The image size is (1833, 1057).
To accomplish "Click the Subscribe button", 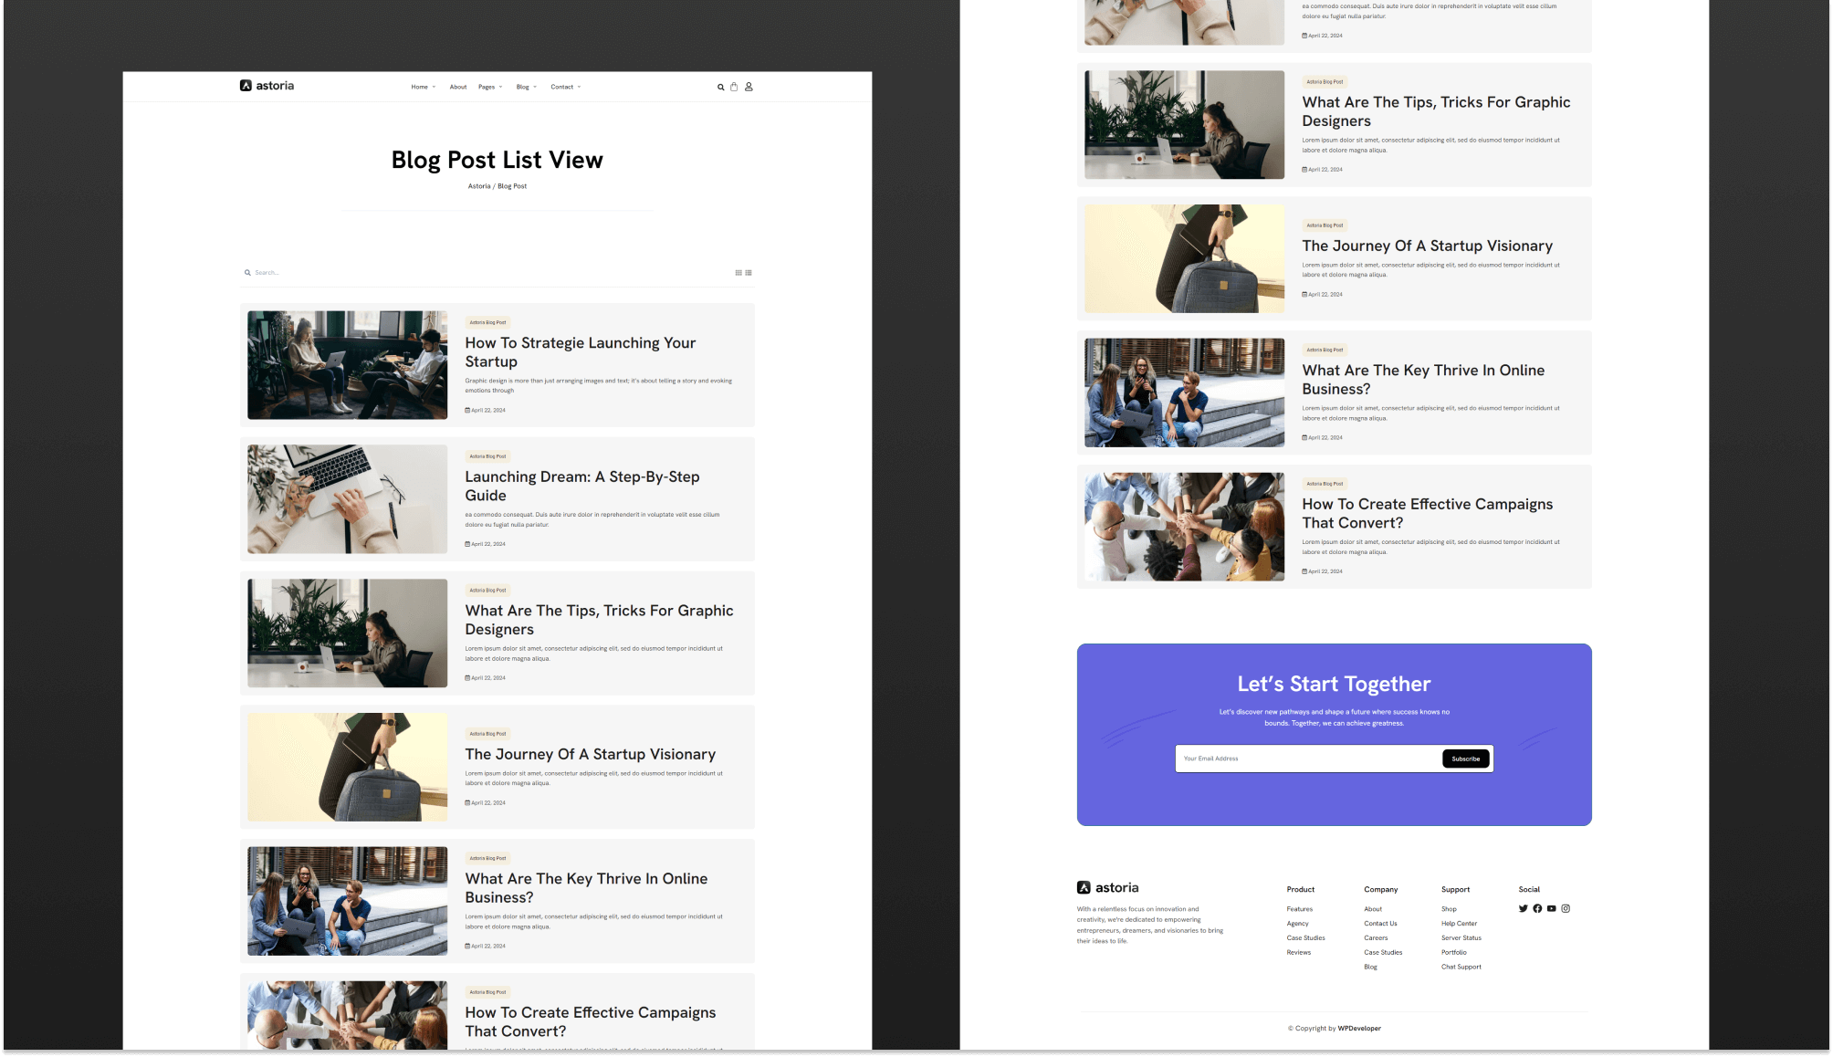I will 1465,759.
